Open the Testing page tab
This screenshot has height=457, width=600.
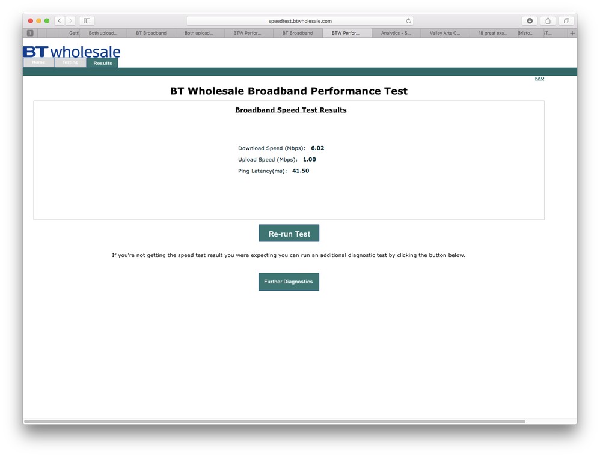pyautogui.click(x=70, y=62)
